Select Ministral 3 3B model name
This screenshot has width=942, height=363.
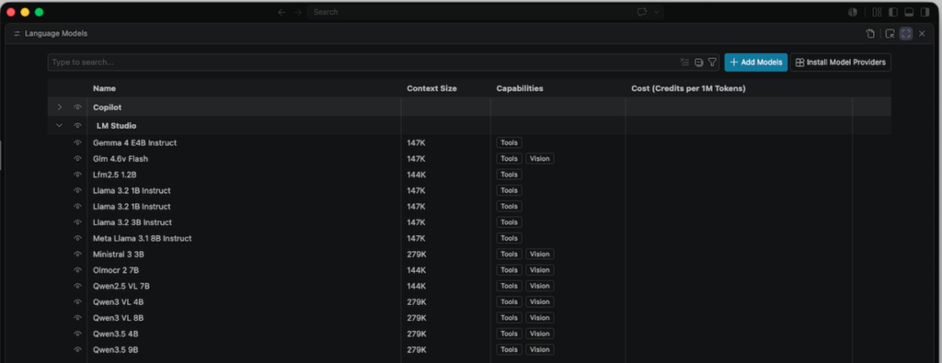(x=119, y=254)
